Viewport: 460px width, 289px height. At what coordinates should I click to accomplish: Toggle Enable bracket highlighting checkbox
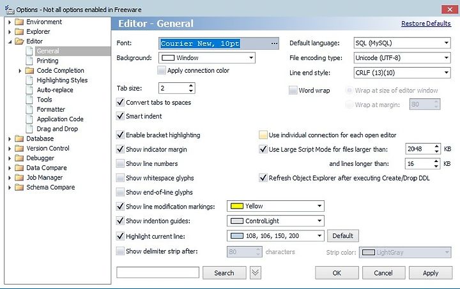coord(120,135)
